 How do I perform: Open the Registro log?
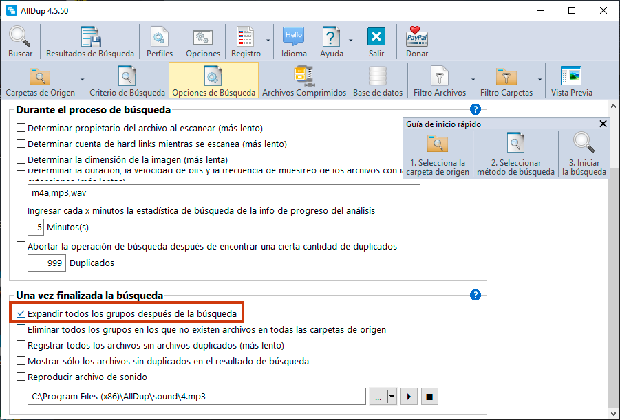click(x=246, y=42)
